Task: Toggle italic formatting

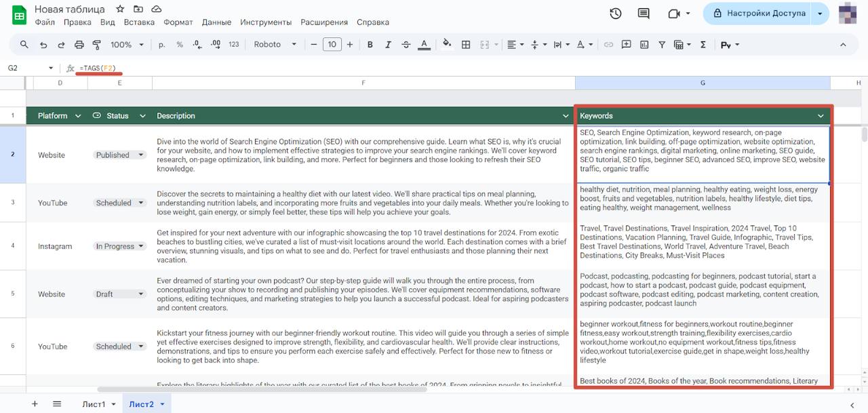Action: tap(388, 45)
